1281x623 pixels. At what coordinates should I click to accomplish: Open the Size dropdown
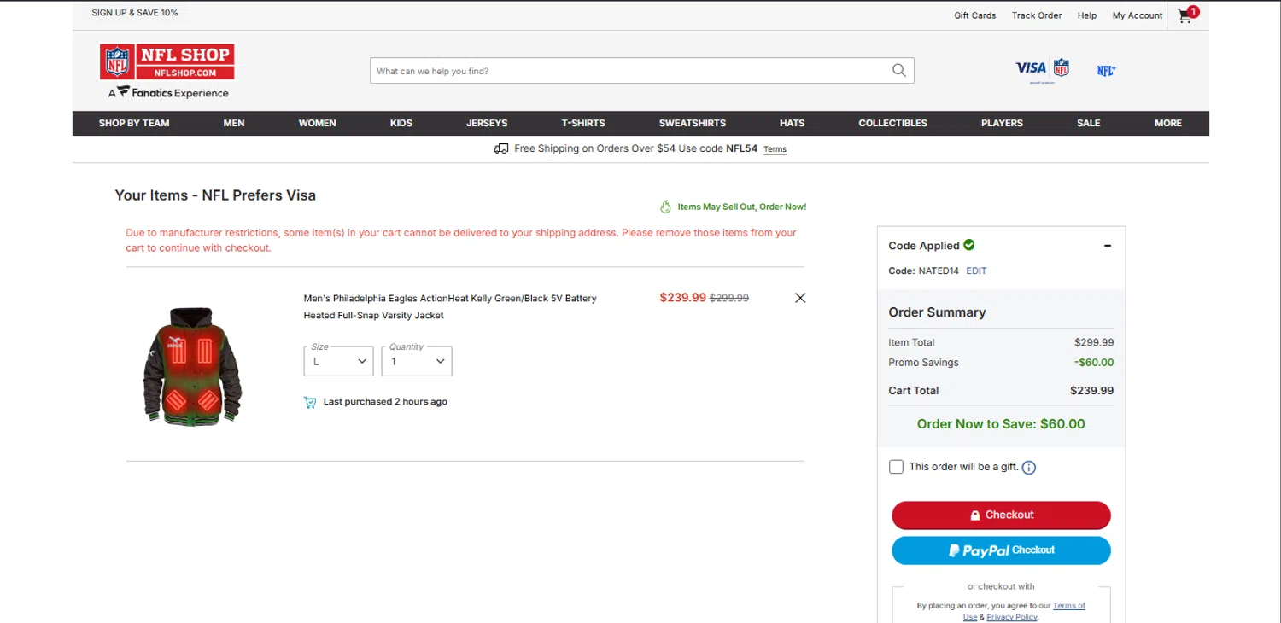click(x=338, y=361)
